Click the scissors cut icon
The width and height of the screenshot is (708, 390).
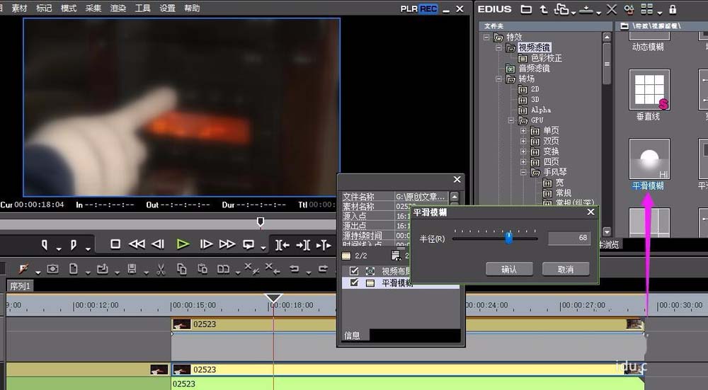point(161,269)
